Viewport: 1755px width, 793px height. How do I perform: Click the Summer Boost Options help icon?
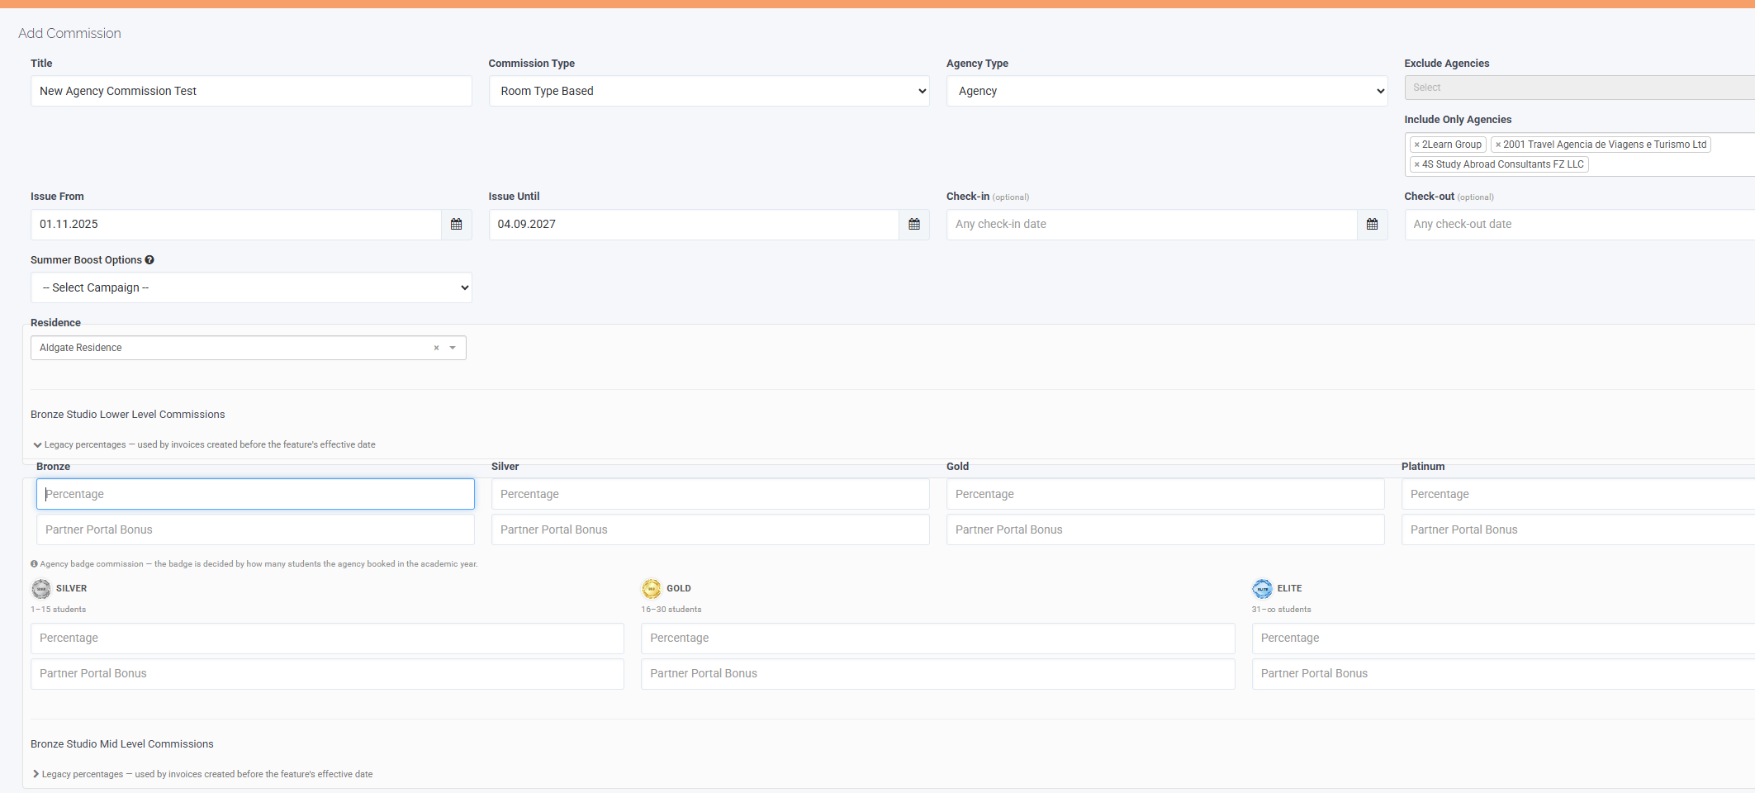[149, 260]
